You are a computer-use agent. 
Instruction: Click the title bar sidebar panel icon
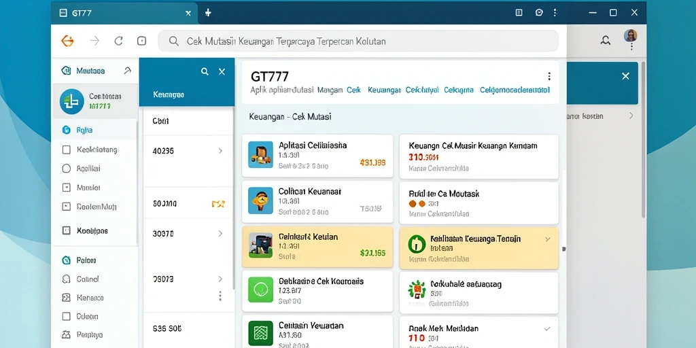[x=519, y=13]
